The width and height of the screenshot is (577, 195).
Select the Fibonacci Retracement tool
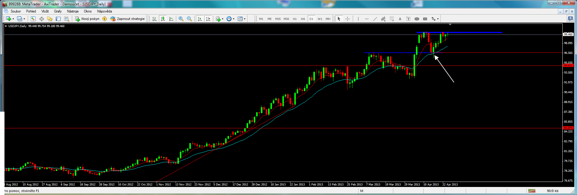[392, 19]
